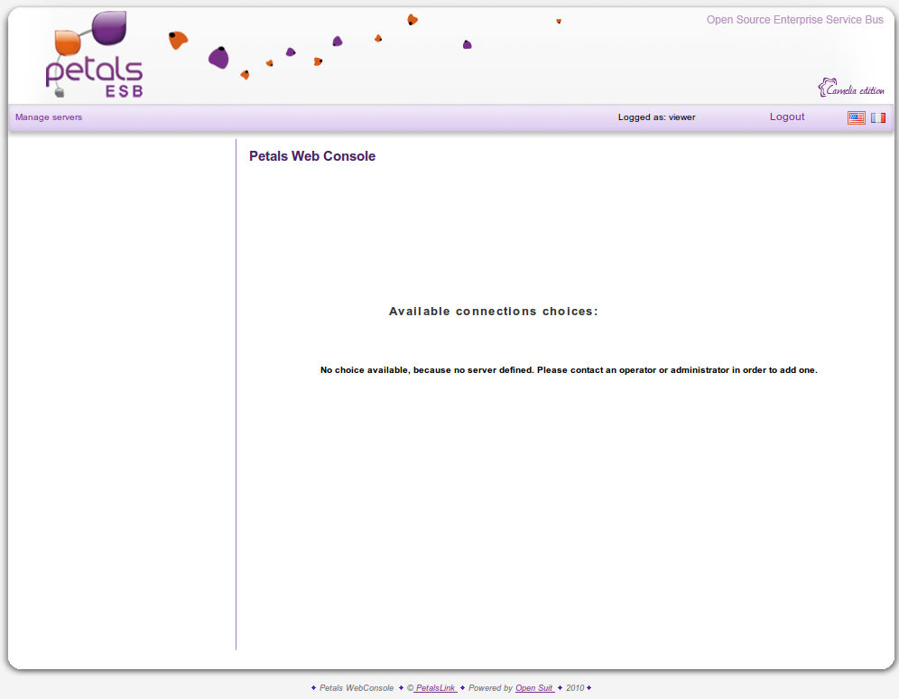Open the Open Suit footer link
Image resolution: width=899 pixels, height=699 pixels.
[x=534, y=688]
